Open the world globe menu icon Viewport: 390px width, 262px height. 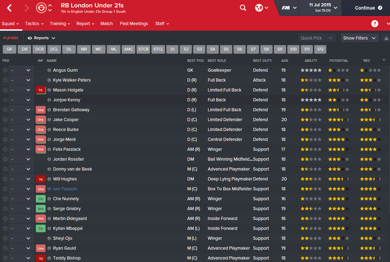261,8
